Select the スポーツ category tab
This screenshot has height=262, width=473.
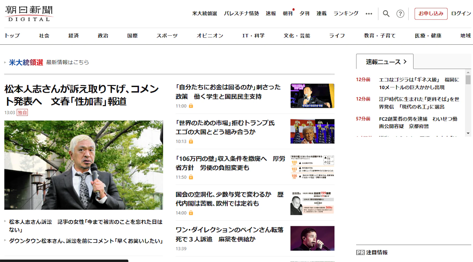[x=167, y=36]
